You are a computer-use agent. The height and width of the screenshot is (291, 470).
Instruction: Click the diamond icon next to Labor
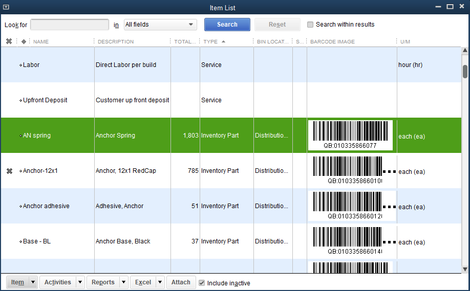[x=20, y=65]
